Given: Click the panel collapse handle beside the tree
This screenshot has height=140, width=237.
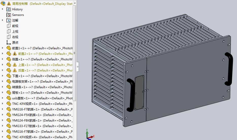Looking at the screenshot, I should click(x=78, y=67).
